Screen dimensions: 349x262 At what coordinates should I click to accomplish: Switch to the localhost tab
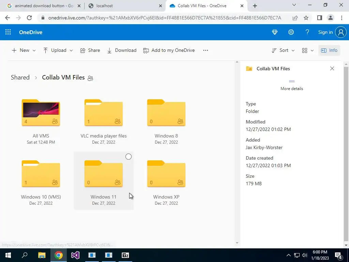tap(125, 6)
